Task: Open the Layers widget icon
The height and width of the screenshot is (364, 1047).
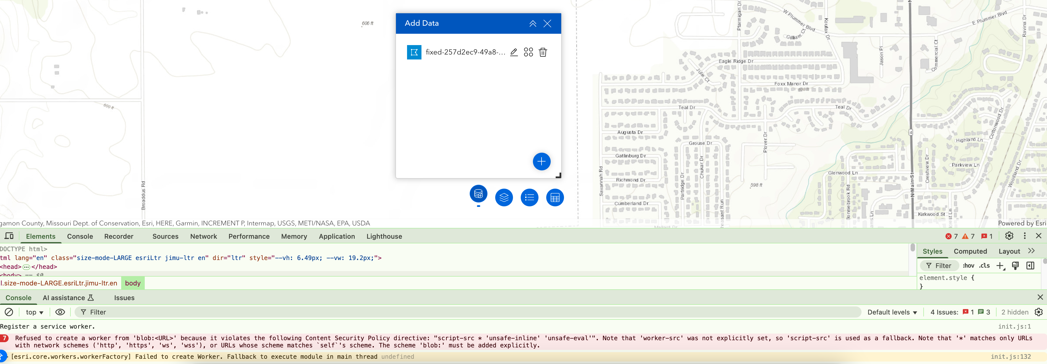Action: pyautogui.click(x=504, y=197)
